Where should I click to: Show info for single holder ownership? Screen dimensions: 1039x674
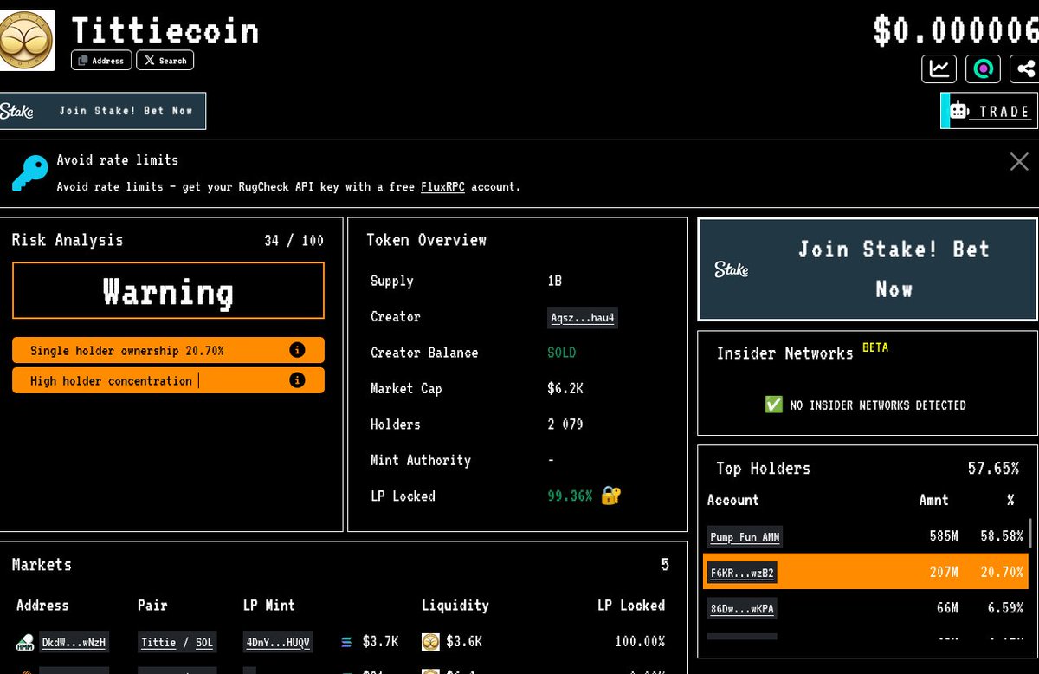pyautogui.click(x=297, y=350)
